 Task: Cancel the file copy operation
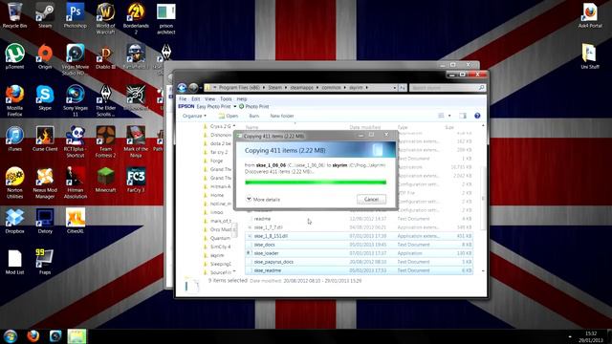[x=371, y=200]
